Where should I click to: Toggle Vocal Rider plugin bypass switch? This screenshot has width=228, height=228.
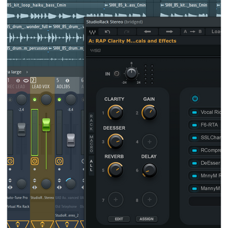(x=194, y=112)
